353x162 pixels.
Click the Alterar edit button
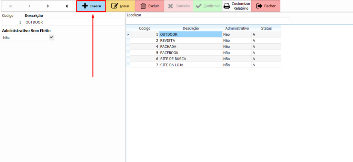pos(120,6)
